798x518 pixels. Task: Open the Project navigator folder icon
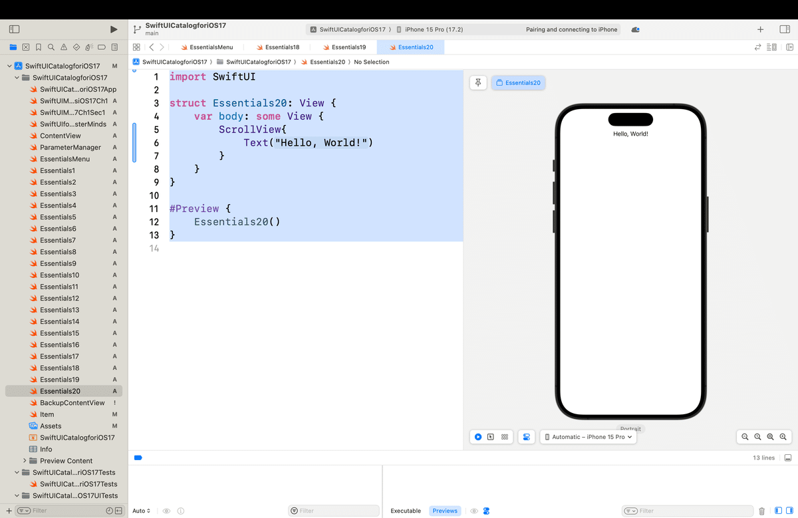(x=13, y=47)
